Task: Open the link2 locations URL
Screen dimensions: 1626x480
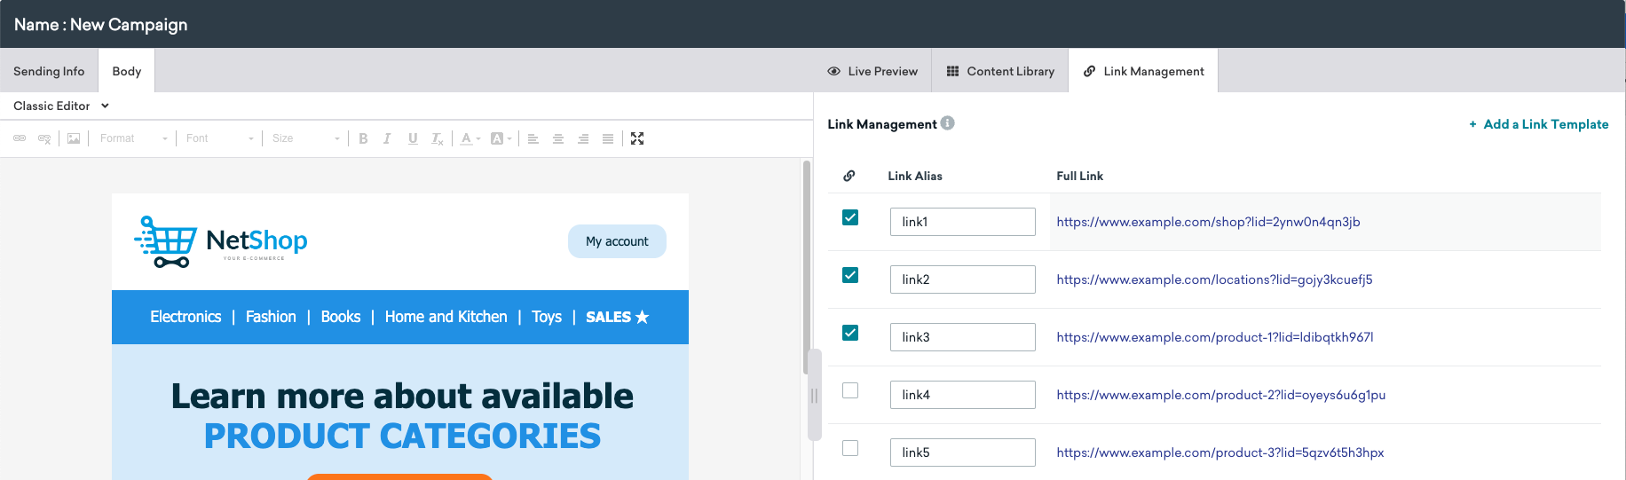Action: point(1214,279)
